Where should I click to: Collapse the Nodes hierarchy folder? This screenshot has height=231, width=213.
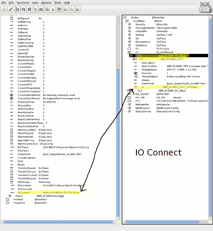pyautogui.click(x=125, y=17)
